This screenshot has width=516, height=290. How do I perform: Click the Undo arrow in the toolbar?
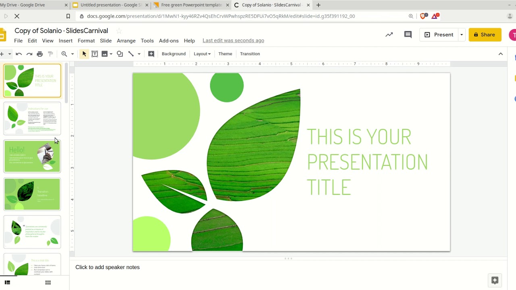point(19,54)
